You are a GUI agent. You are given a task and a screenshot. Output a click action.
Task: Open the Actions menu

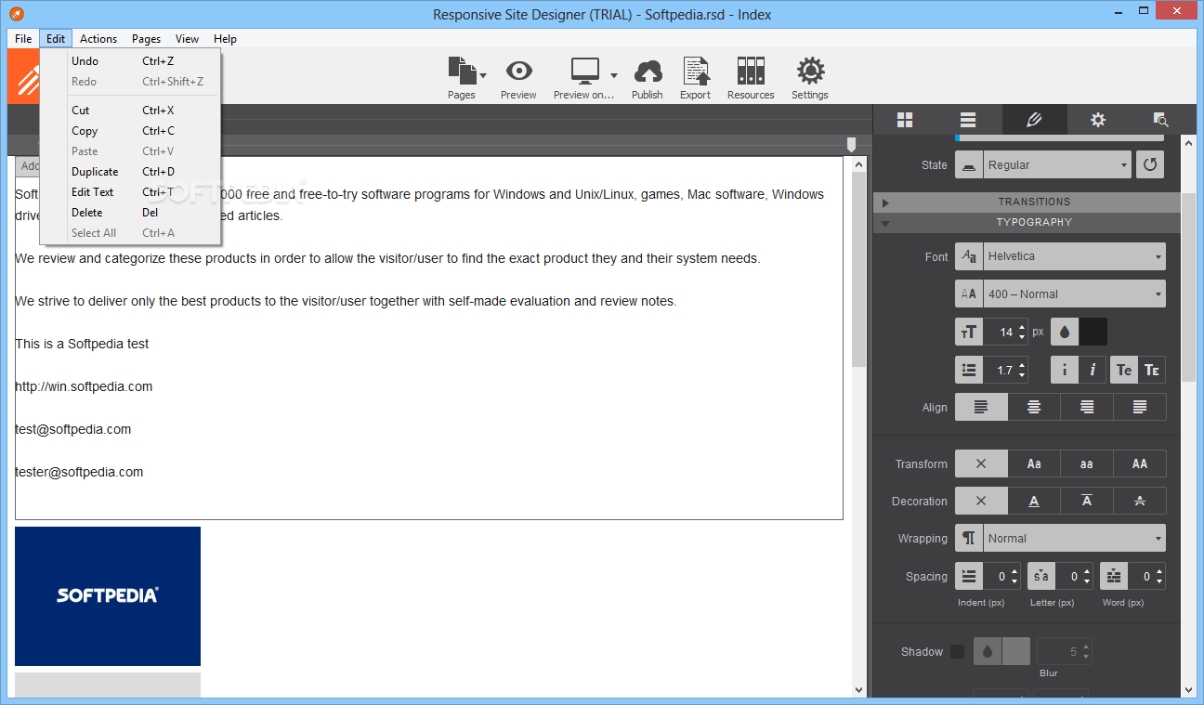pos(98,39)
